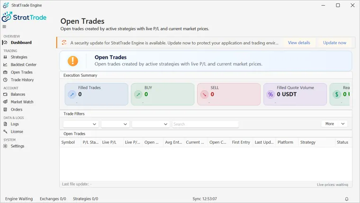This screenshot has width=360, height=203.
Task: Click the Status column header
Action: [342, 142]
